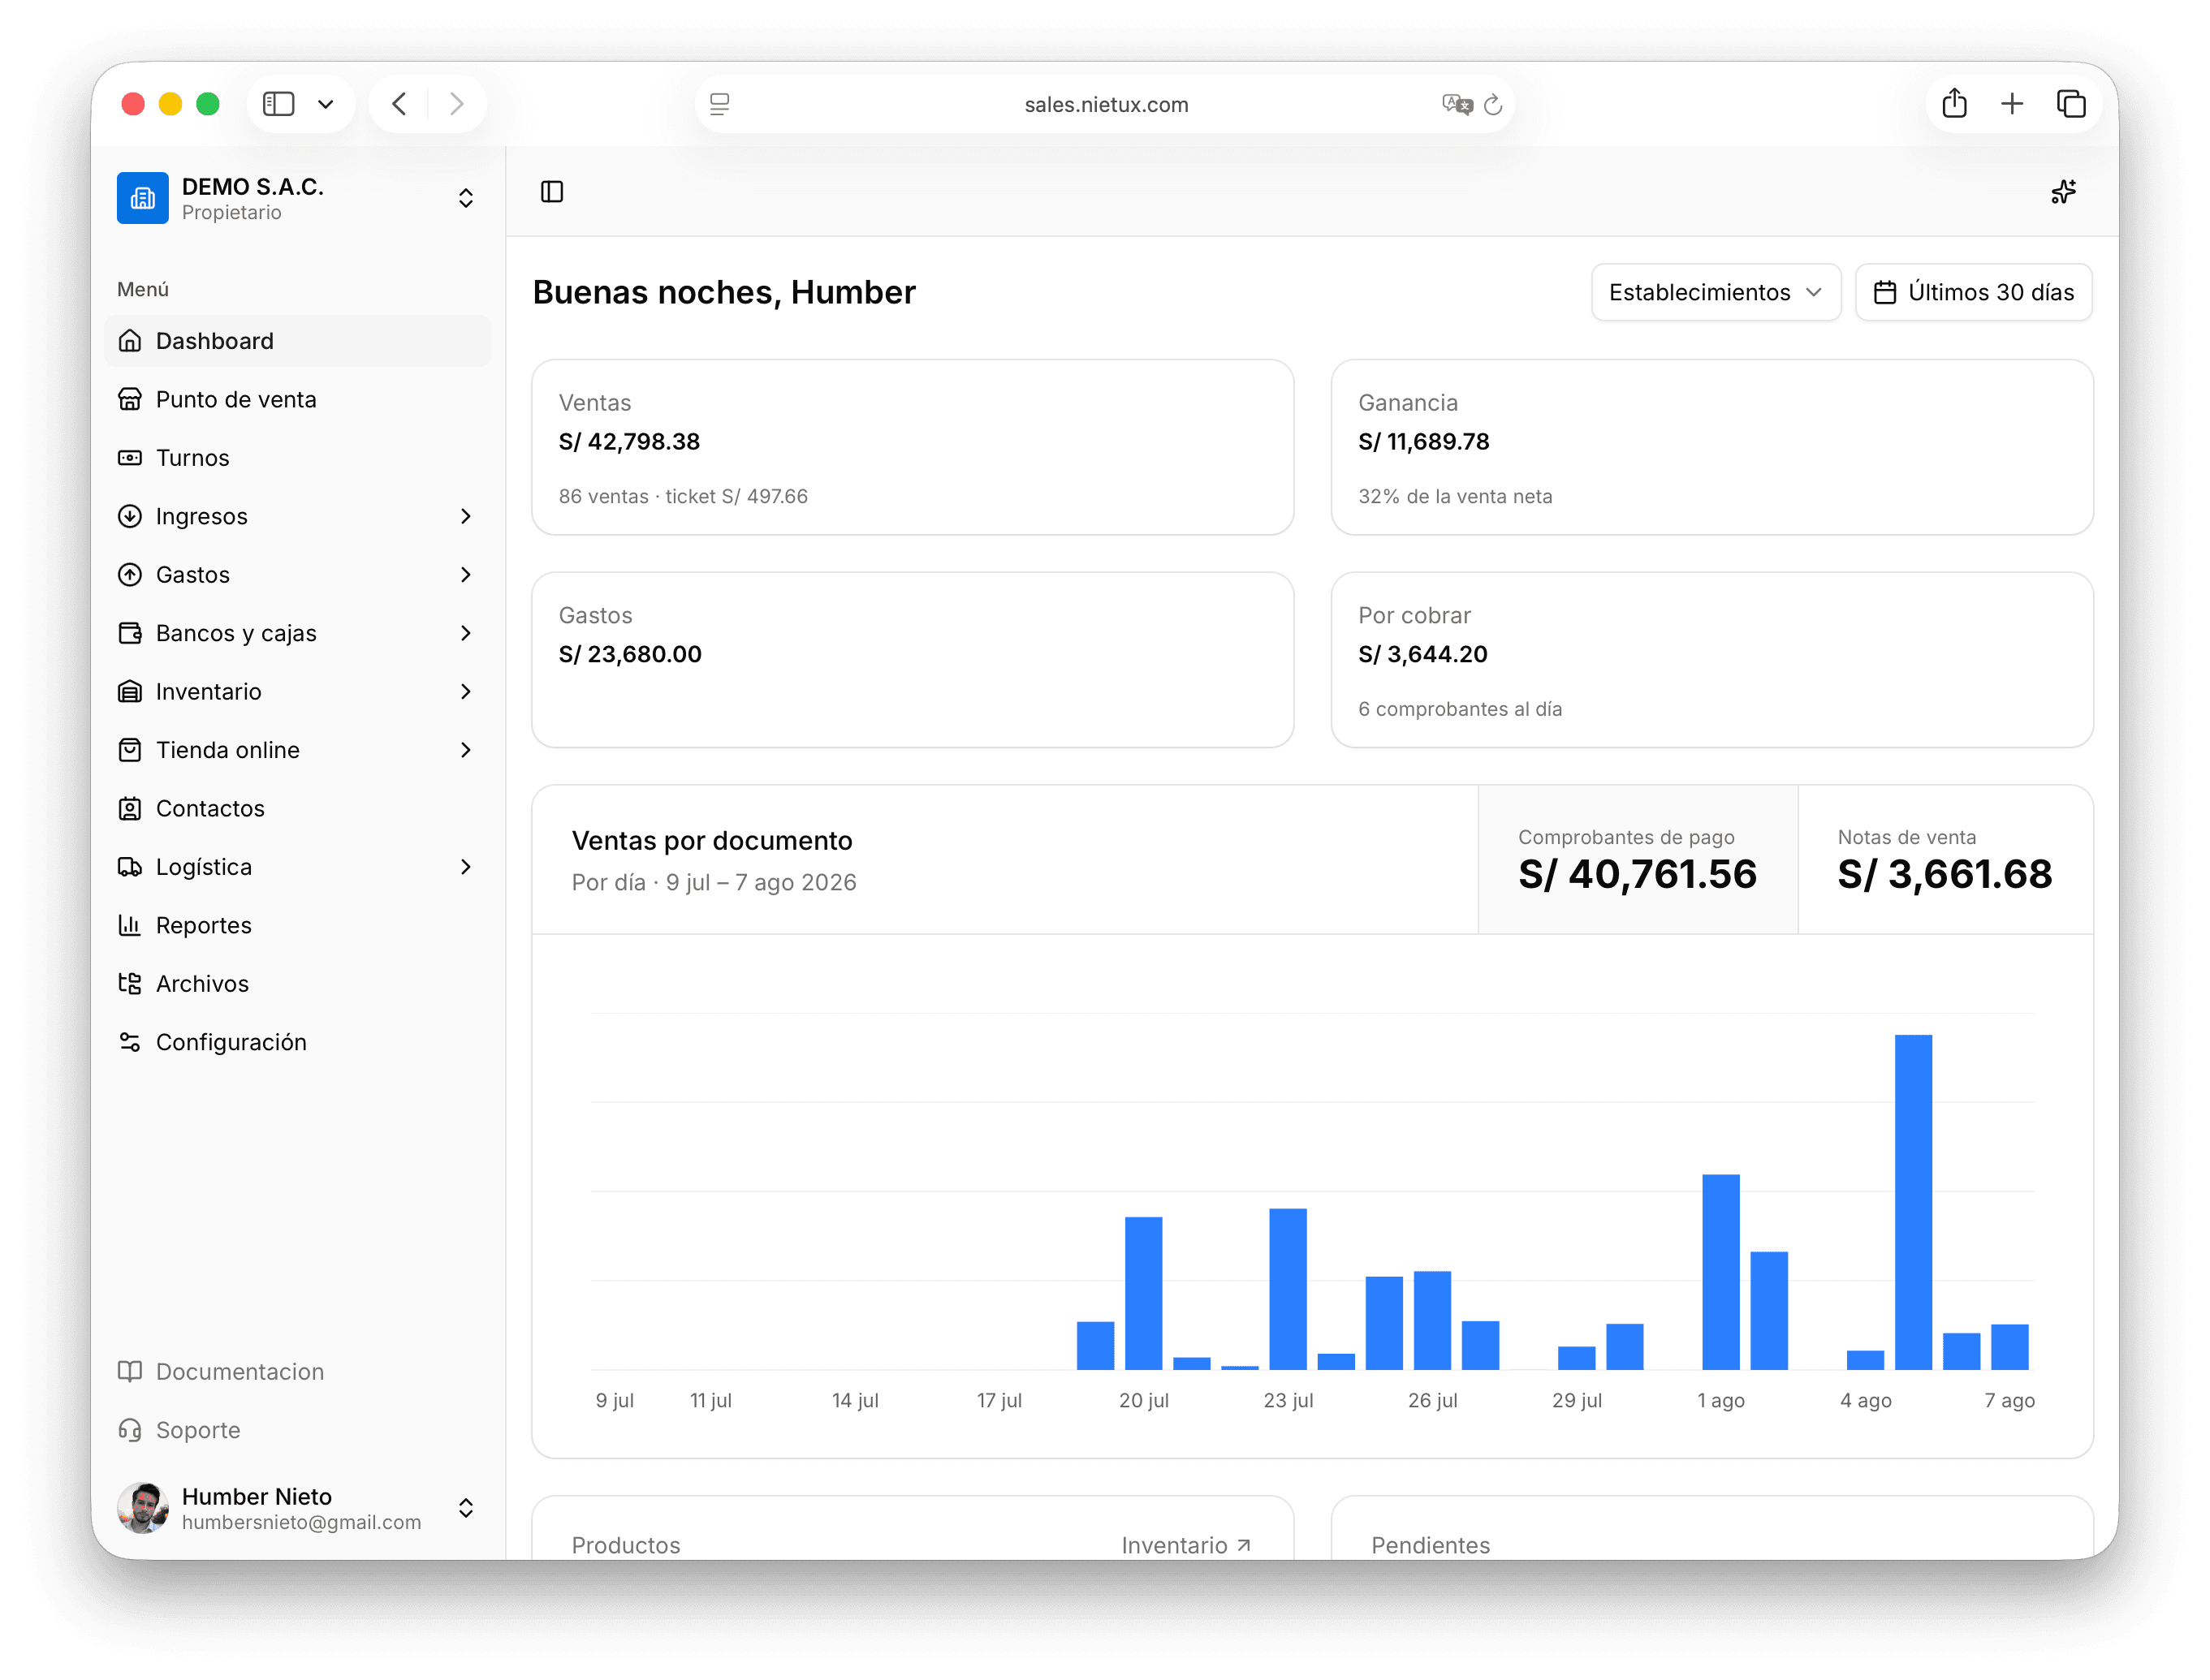Viewport: 2210px width, 1680px height.
Task: Click the Safari page reader icon
Action: 719,104
